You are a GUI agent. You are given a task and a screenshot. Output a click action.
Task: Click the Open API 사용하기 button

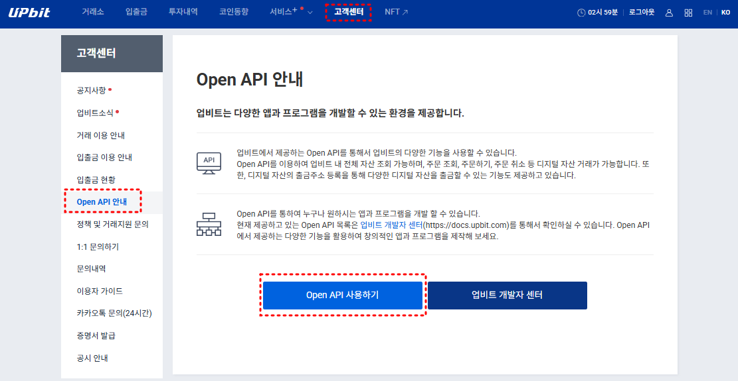click(x=343, y=295)
